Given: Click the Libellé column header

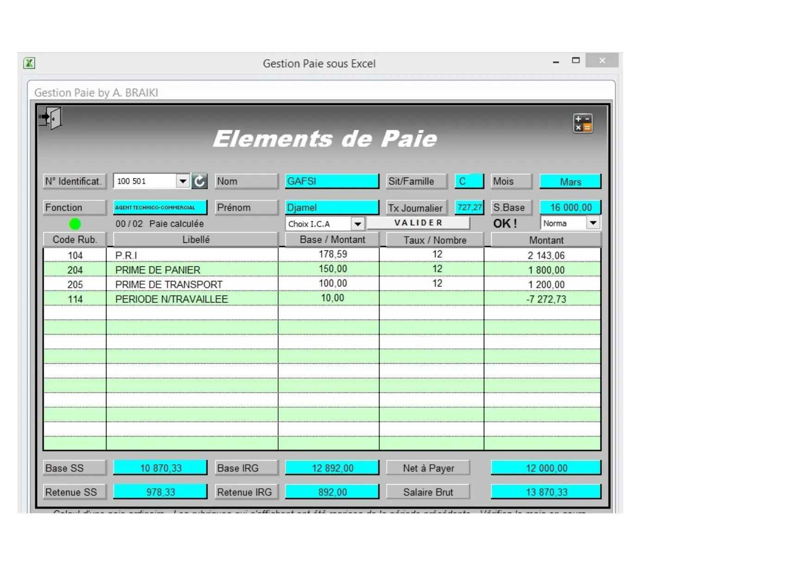Looking at the screenshot, I should [195, 240].
